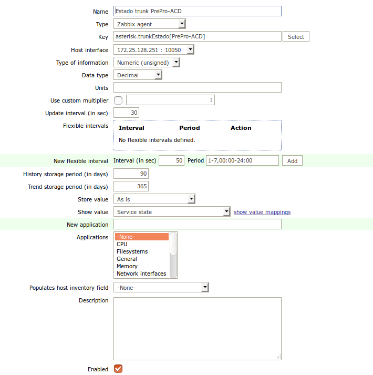Viewport: 373px width, 375px height.
Task: Click the Units input field
Action: [x=198, y=87]
